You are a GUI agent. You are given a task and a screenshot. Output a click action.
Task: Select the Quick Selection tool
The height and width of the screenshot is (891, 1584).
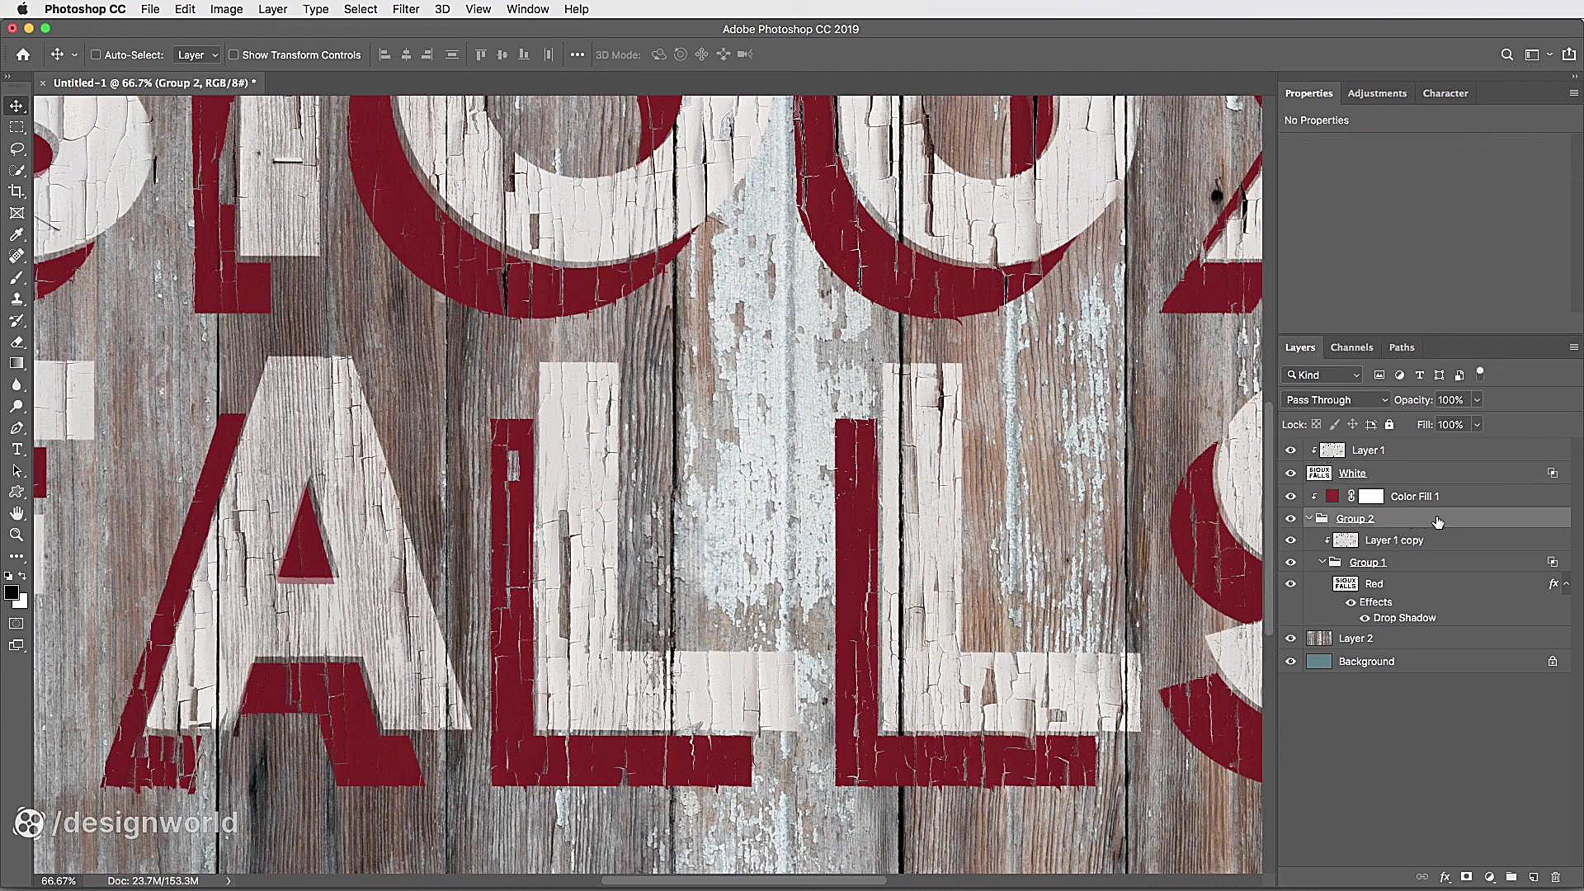click(16, 170)
